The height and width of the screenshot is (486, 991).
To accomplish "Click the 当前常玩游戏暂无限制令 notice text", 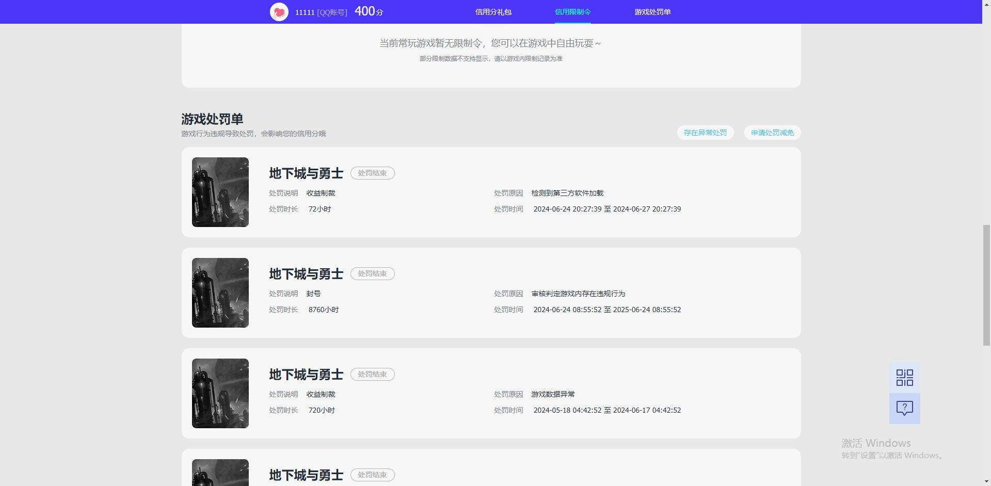I will 490,43.
